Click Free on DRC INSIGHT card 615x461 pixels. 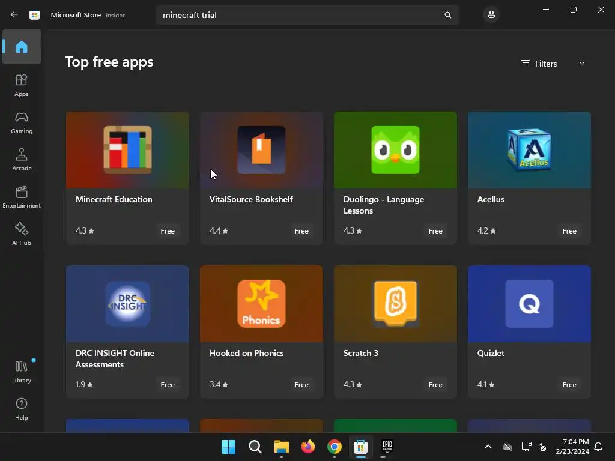pos(168,385)
